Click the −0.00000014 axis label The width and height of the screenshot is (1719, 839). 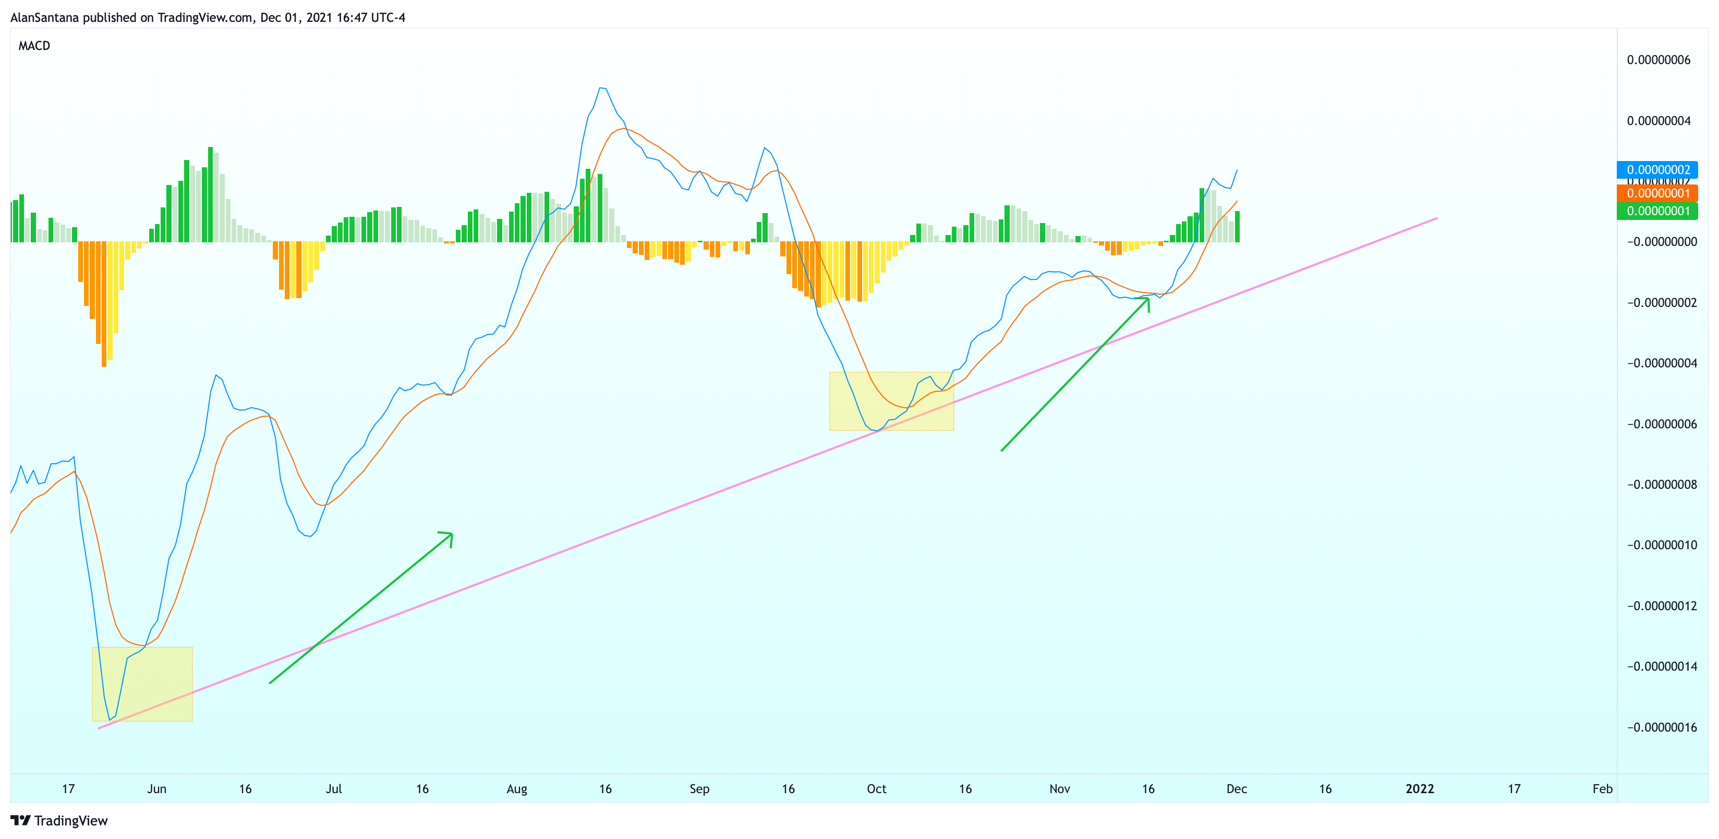point(1662,667)
